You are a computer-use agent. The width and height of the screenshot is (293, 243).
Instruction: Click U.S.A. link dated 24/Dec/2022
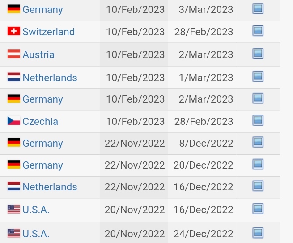coord(36,234)
